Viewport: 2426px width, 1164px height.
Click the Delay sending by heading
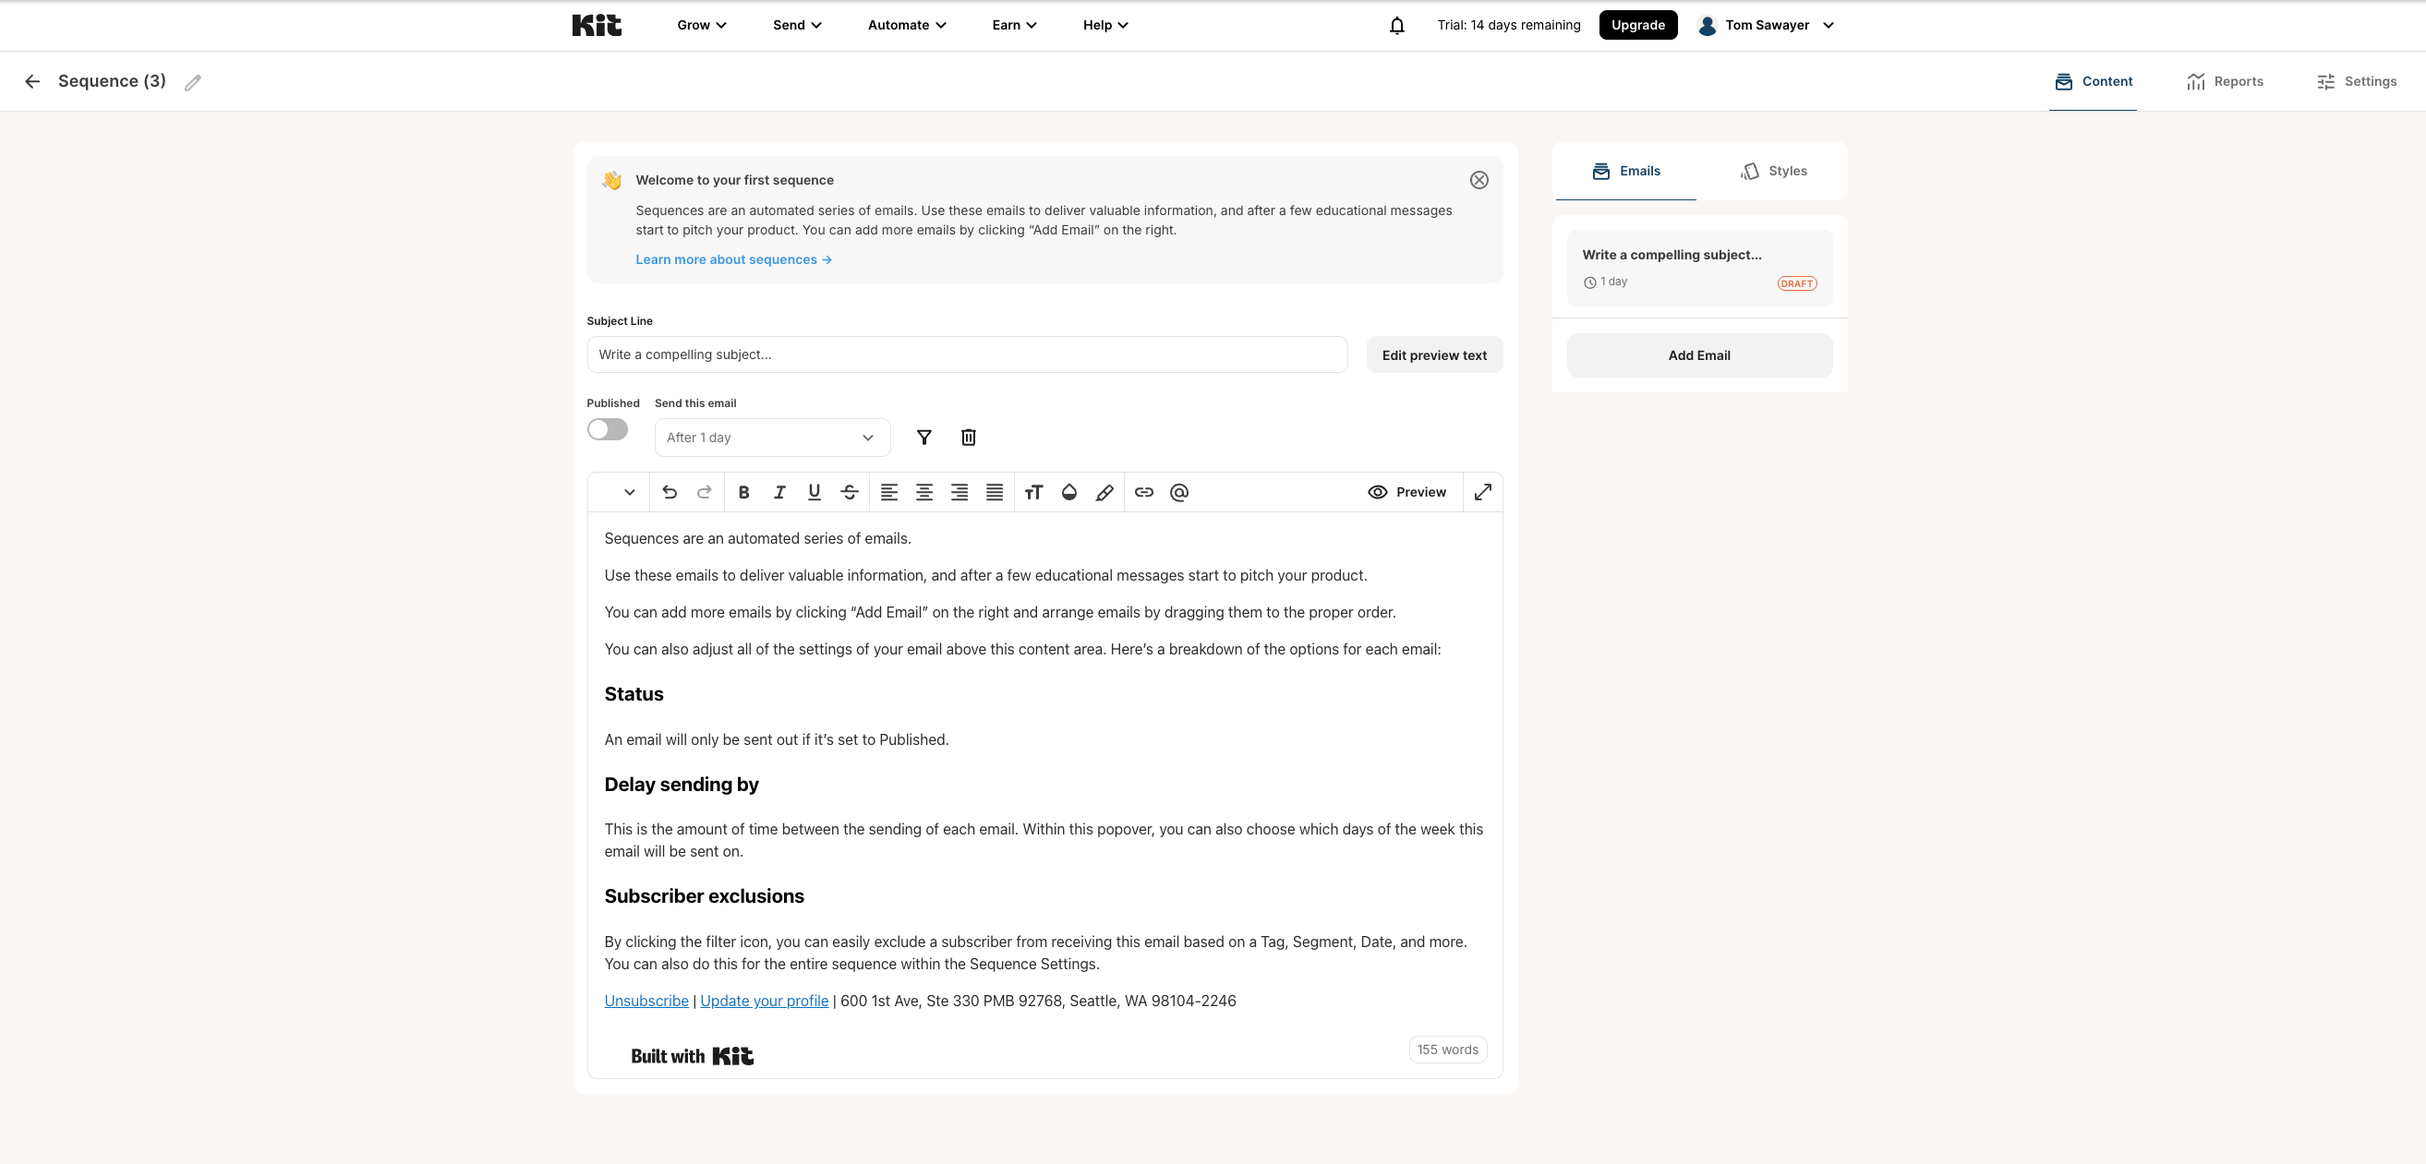point(682,785)
